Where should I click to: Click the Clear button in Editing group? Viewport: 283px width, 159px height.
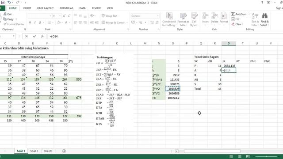pos(237,24)
